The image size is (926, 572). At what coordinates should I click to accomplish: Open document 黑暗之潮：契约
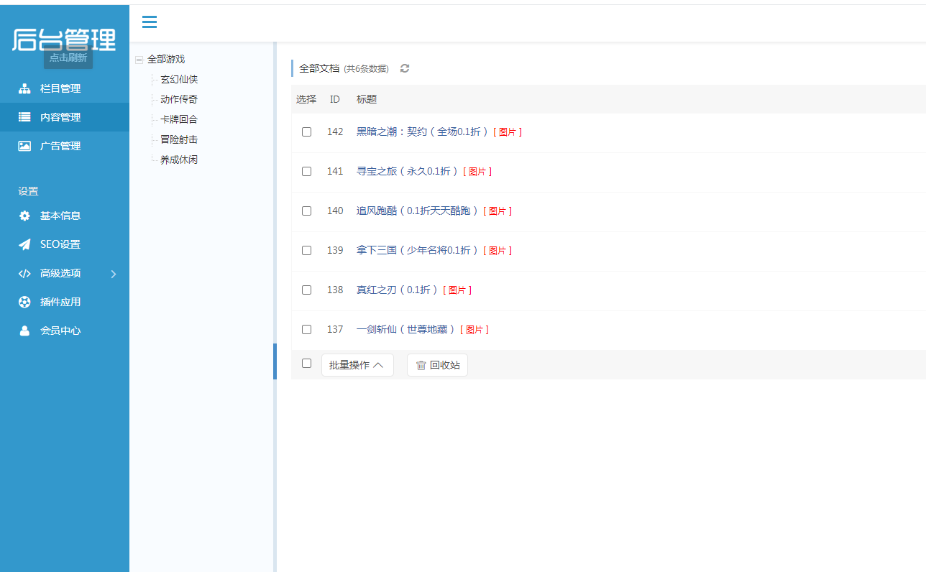(x=423, y=132)
